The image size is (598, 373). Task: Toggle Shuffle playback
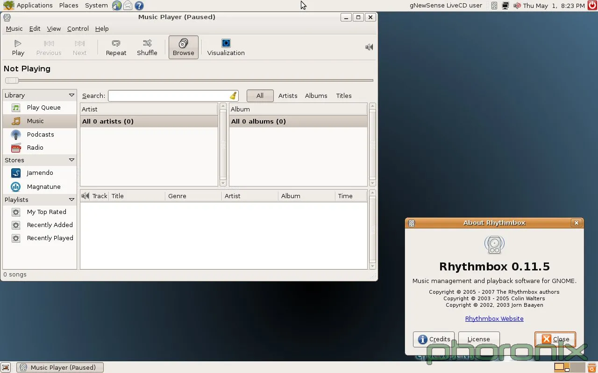click(147, 47)
